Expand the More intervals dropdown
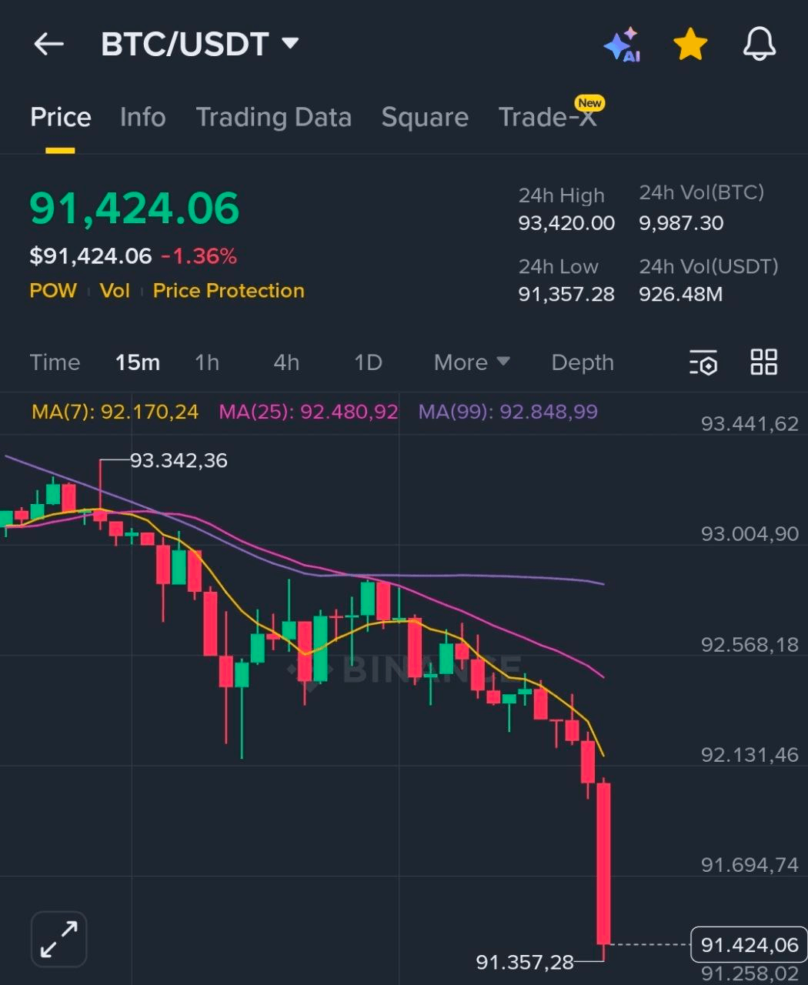This screenshot has width=808, height=985. [471, 362]
